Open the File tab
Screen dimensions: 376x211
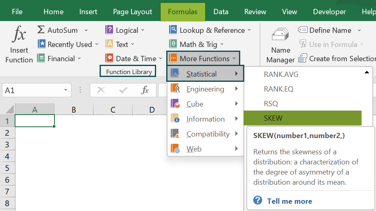click(x=17, y=12)
